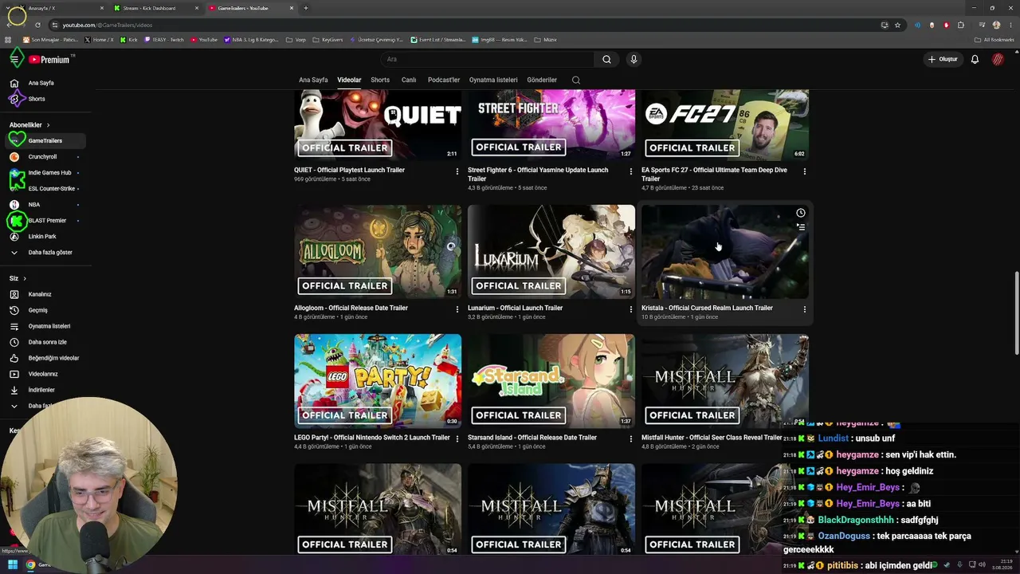Open the Windows Start menu
1020x574 pixels.
13,565
